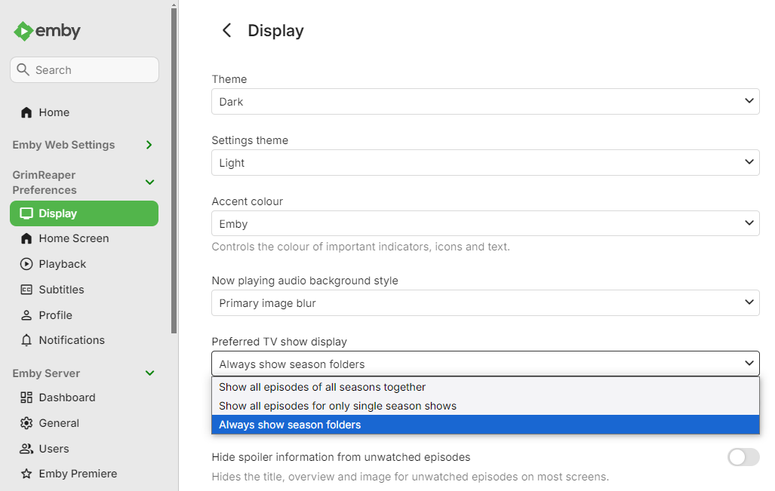Click the Profile person icon

tap(26, 315)
